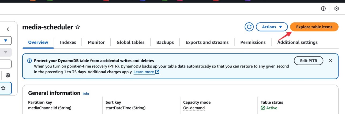Image resolution: width=345 pixels, height=114 pixels.
Task: Click the hexagon icon in top right corner
Action: [337, 9]
